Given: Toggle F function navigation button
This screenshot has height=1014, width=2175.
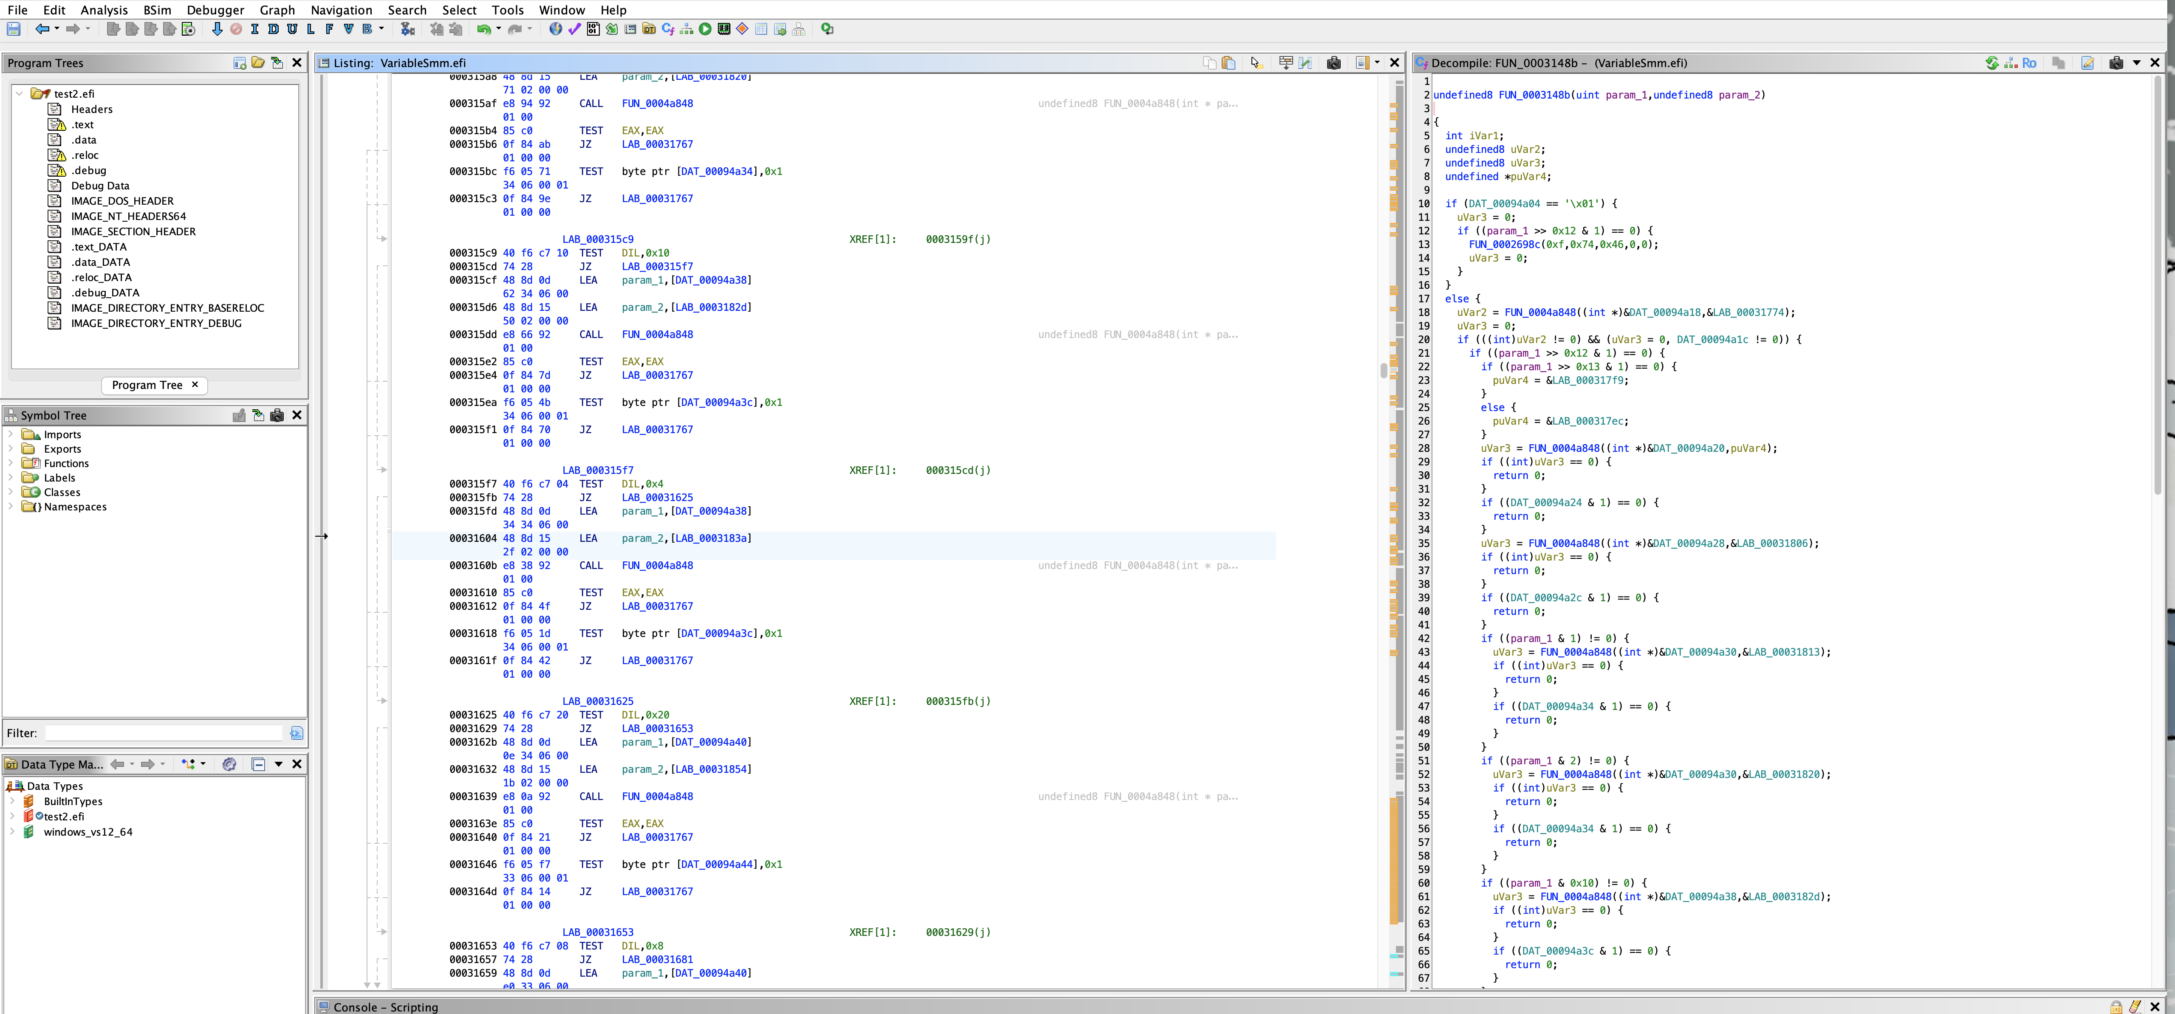Looking at the screenshot, I should (x=328, y=30).
